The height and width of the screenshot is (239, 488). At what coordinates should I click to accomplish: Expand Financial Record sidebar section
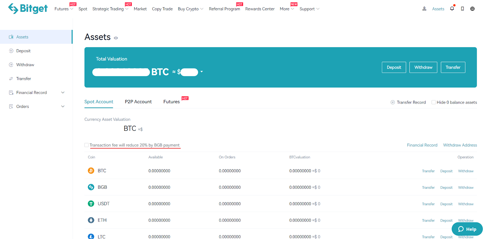click(x=63, y=92)
